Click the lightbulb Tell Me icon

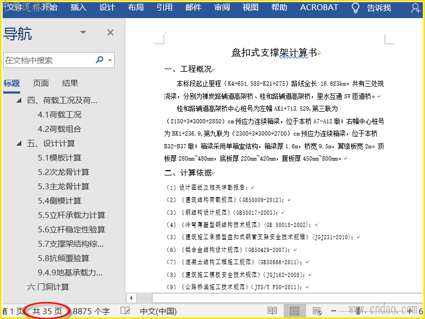pyautogui.click(x=355, y=8)
